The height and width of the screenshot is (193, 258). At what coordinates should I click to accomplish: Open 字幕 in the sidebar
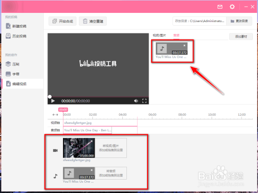(x=12, y=74)
